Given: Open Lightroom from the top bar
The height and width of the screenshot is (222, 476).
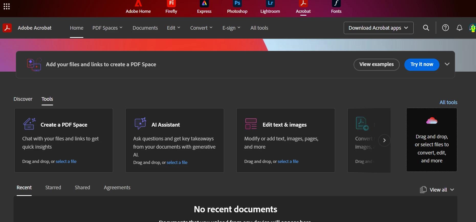Looking at the screenshot, I should click(x=270, y=7).
